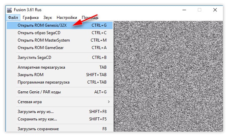Viewport: 228px width, 136px height.
Task: Choose Сохранить игру как...
Action: coord(60,119)
